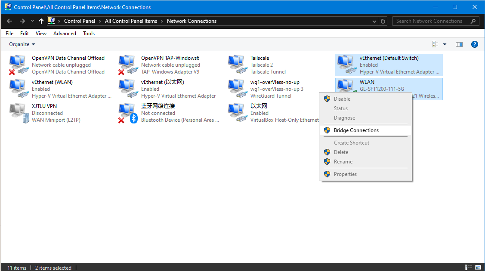The height and width of the screenshot is (271, 485).
Task: Click the 'VirtualBox Host-Only Ethernet' device text
Action: pos(284,120)
